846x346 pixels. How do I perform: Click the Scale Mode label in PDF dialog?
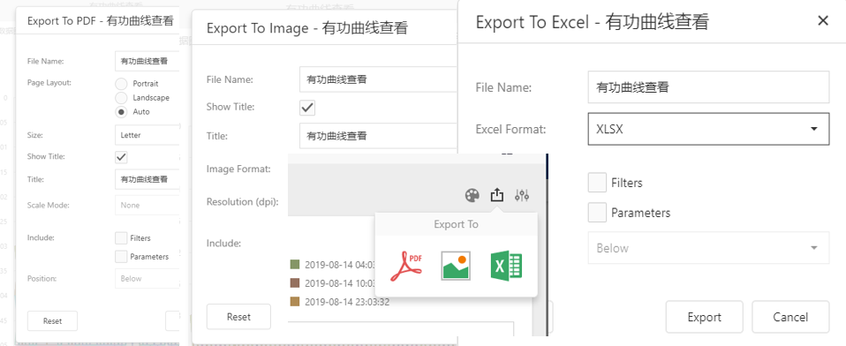point(49,206)
